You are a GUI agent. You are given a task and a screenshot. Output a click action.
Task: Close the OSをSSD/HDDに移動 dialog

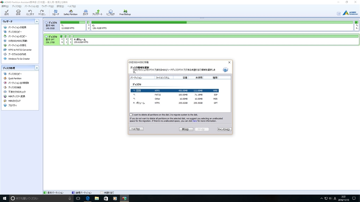pyautogui.click(x=229, y=62)
